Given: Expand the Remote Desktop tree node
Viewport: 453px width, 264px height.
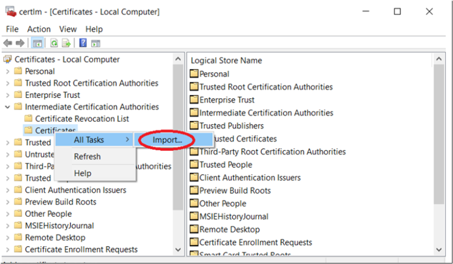Looking at the screenshot, I should pyautogui.click(x=8, y=238).
